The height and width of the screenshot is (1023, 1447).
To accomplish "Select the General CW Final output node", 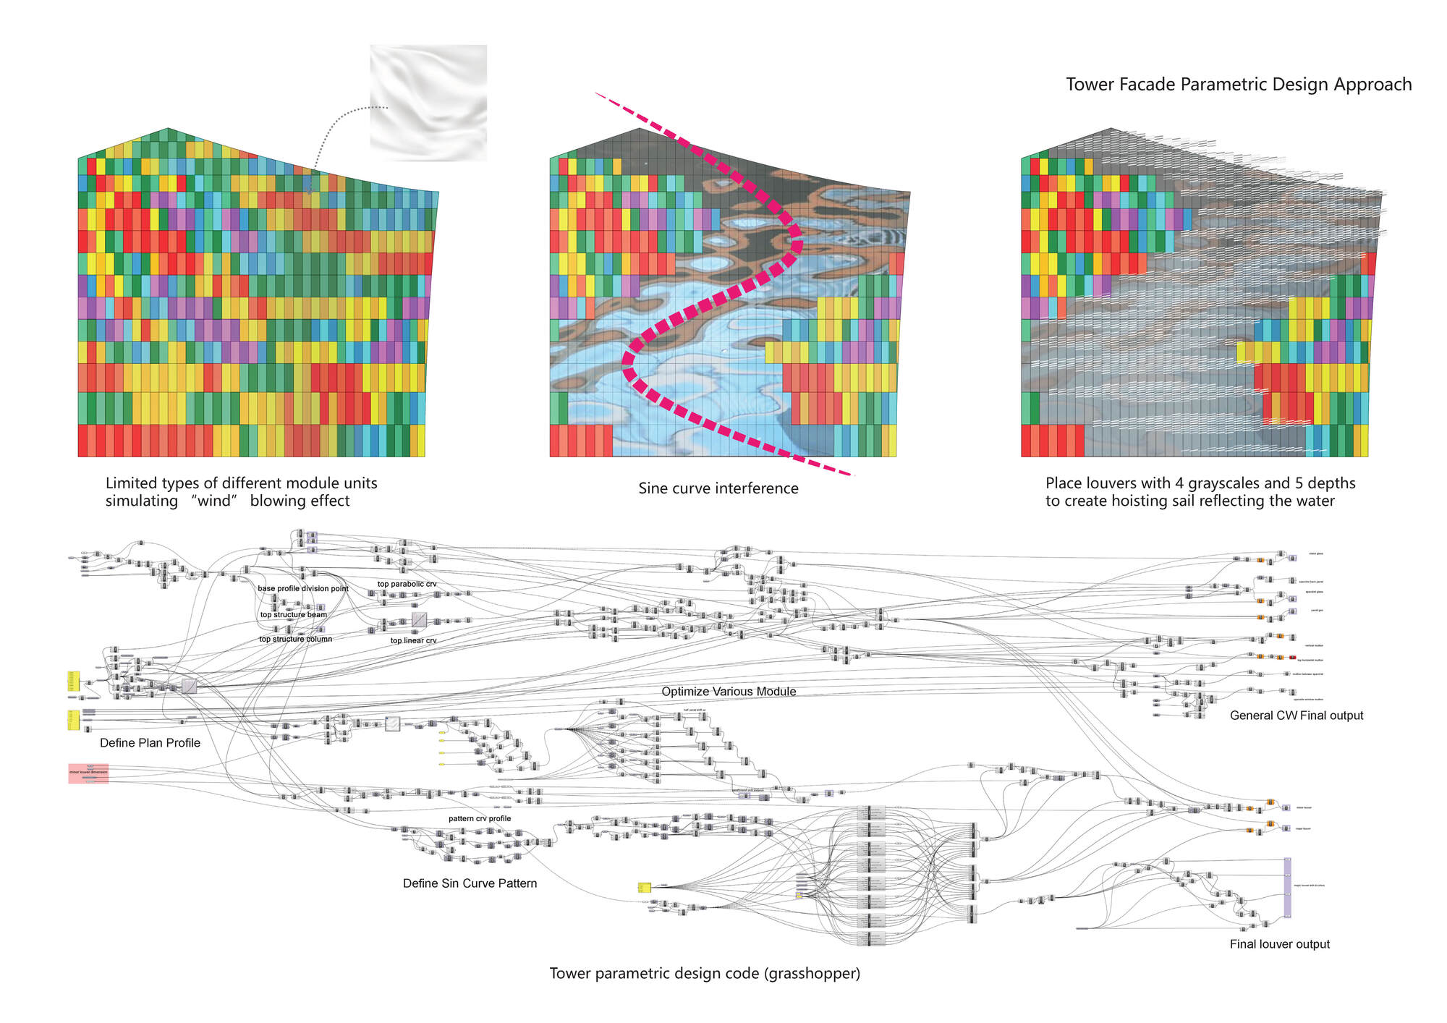I will (x=1297, y=716).
